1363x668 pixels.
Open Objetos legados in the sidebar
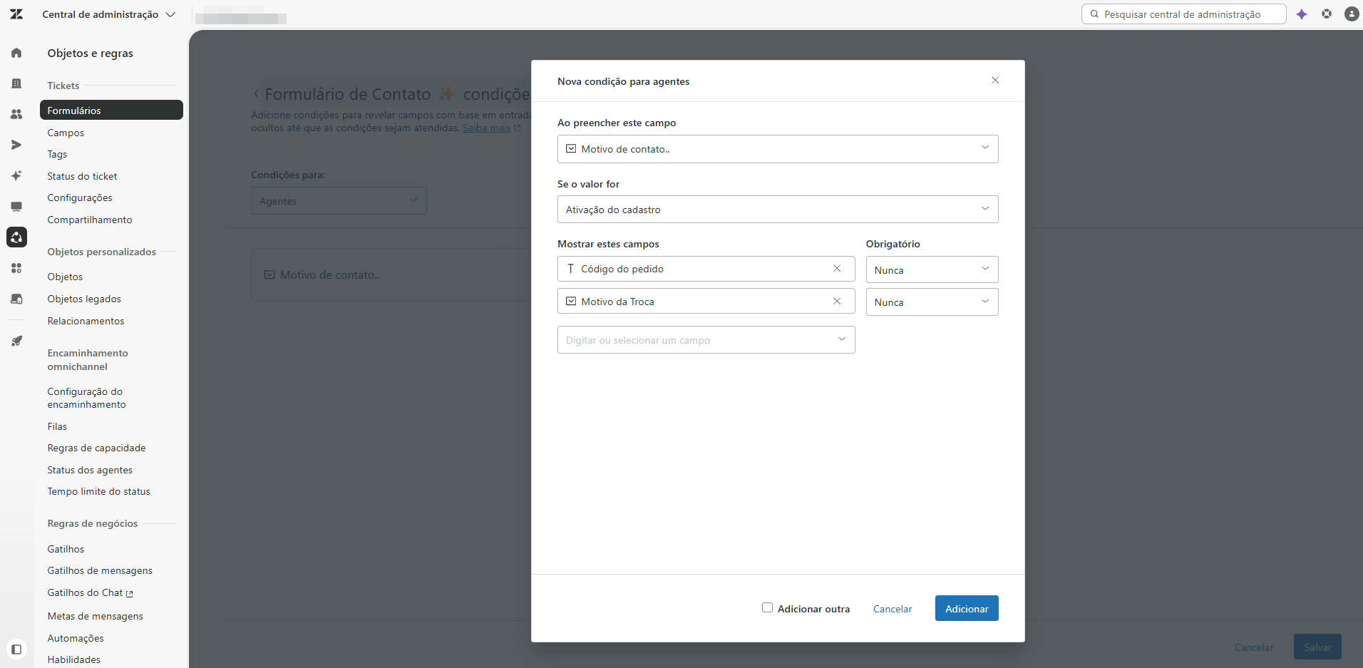(84, 299)
